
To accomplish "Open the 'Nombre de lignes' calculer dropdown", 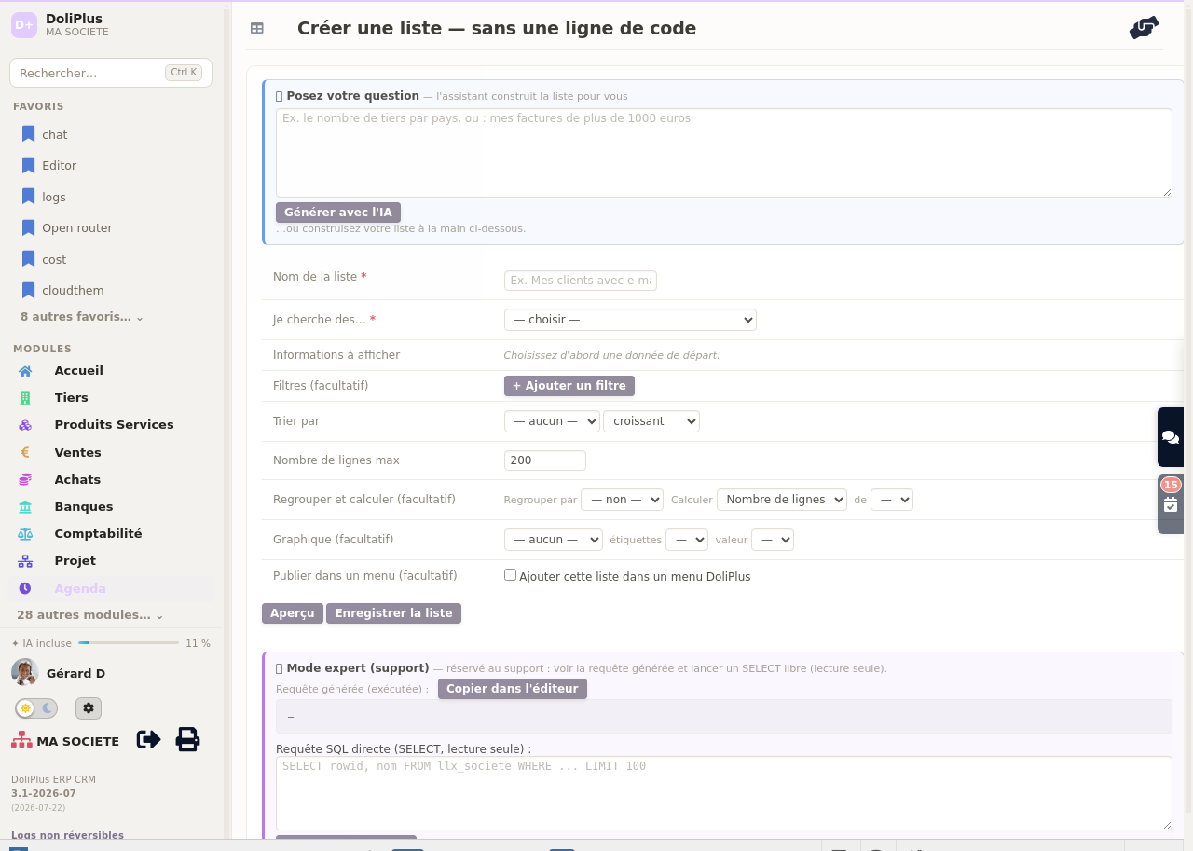I will (x=782, y=500).
